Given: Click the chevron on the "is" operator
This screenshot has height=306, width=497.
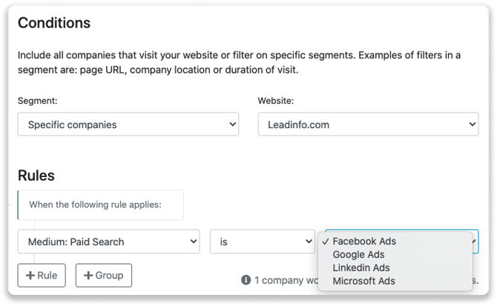Looking at the screenshot, I should click(x=308, y=242).
